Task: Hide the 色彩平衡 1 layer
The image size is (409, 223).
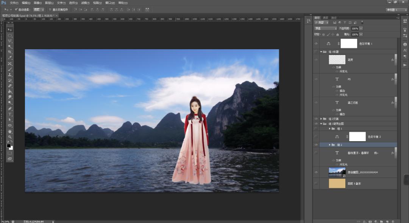Action: click(x=316, y=44)
